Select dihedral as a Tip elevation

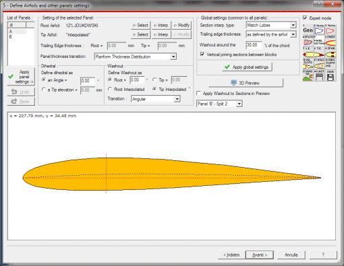[x=44, y=90]
